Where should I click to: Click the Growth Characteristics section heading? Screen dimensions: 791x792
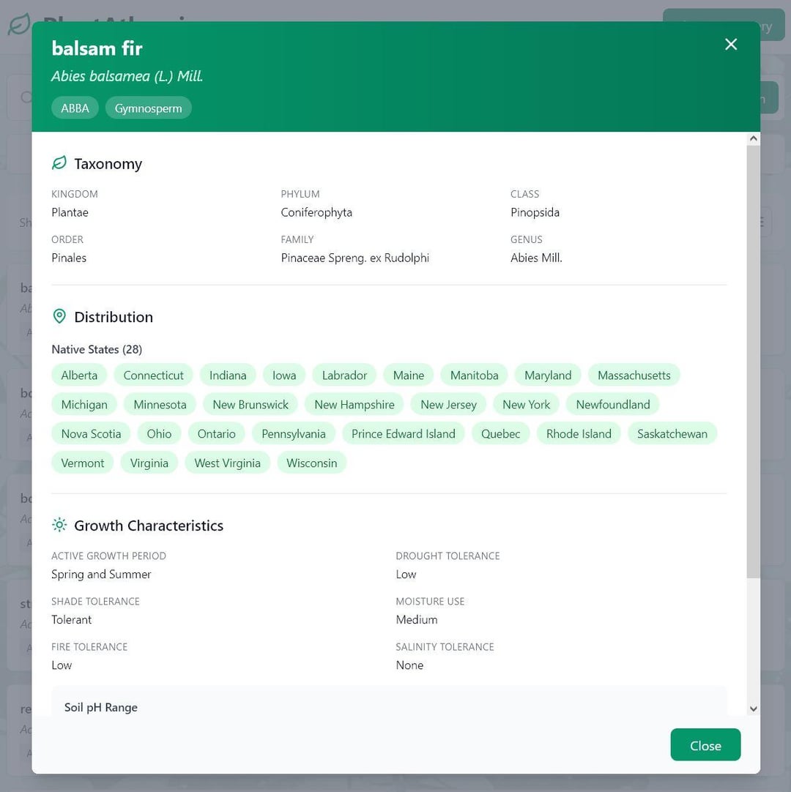click(149, 526)
